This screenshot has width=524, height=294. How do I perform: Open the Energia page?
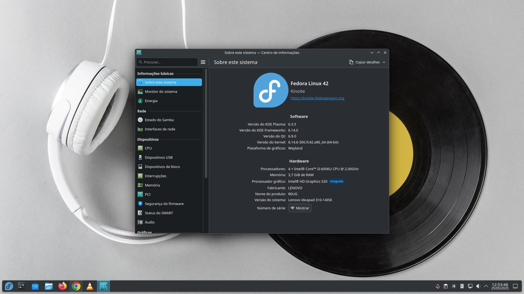click(169, 101)
